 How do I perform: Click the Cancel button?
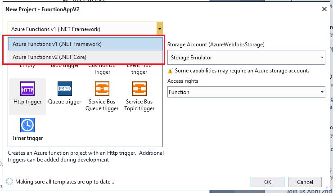[305, 182]
